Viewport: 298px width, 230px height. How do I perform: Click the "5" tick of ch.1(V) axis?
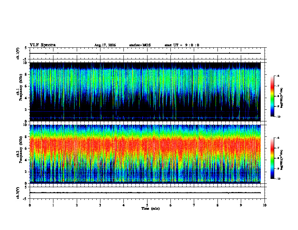26,48
